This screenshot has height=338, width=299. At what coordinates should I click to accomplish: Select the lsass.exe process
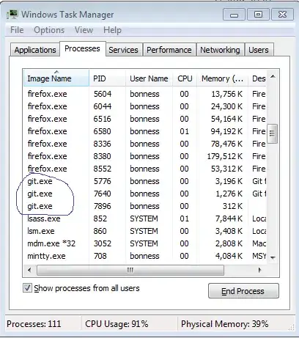point(145,218)
